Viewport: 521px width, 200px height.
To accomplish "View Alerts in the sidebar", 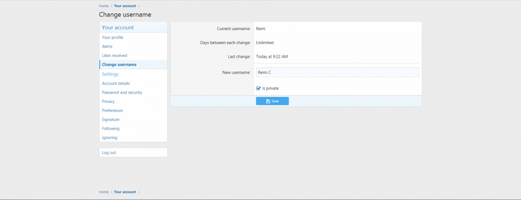I will tap(107, 46).
